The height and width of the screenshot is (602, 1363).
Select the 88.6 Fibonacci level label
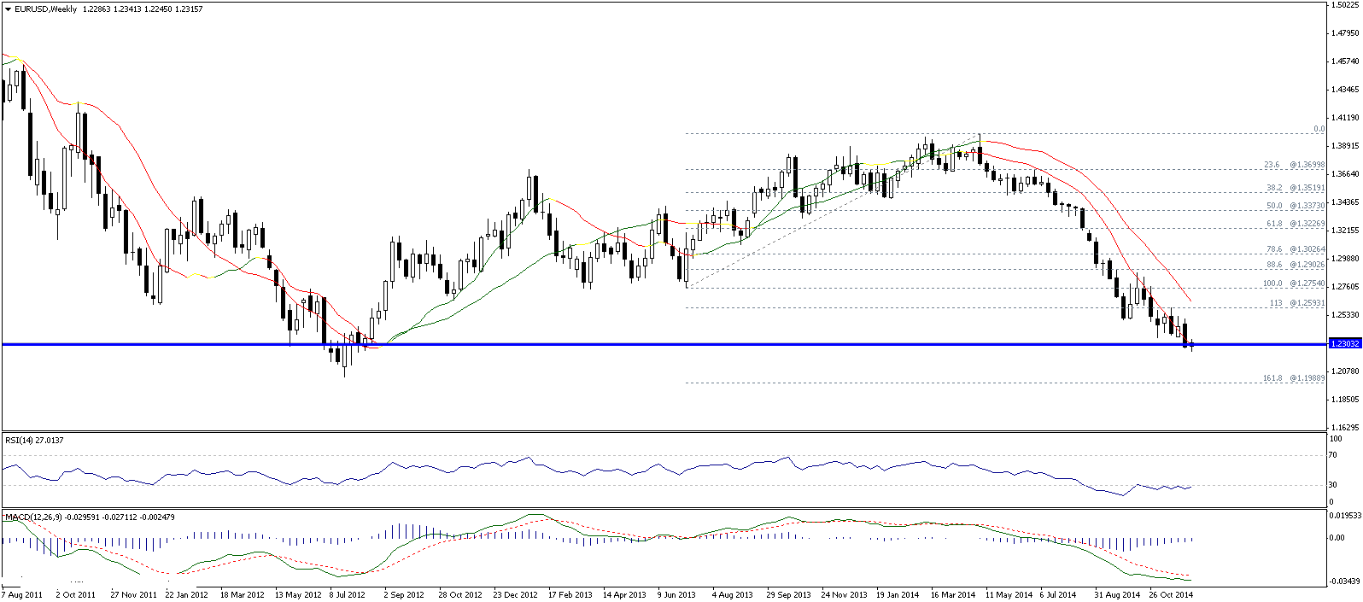point(1294,265)
